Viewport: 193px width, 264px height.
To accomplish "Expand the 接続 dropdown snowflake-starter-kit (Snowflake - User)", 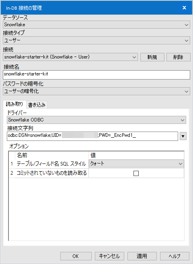I will click(x=70, y=57).
